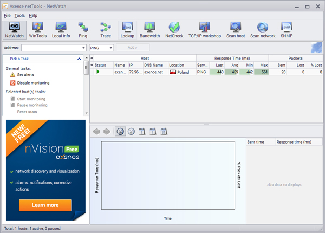Open the Local info tool
This screenshot has width=325, height=233.
tap(61, 30)
